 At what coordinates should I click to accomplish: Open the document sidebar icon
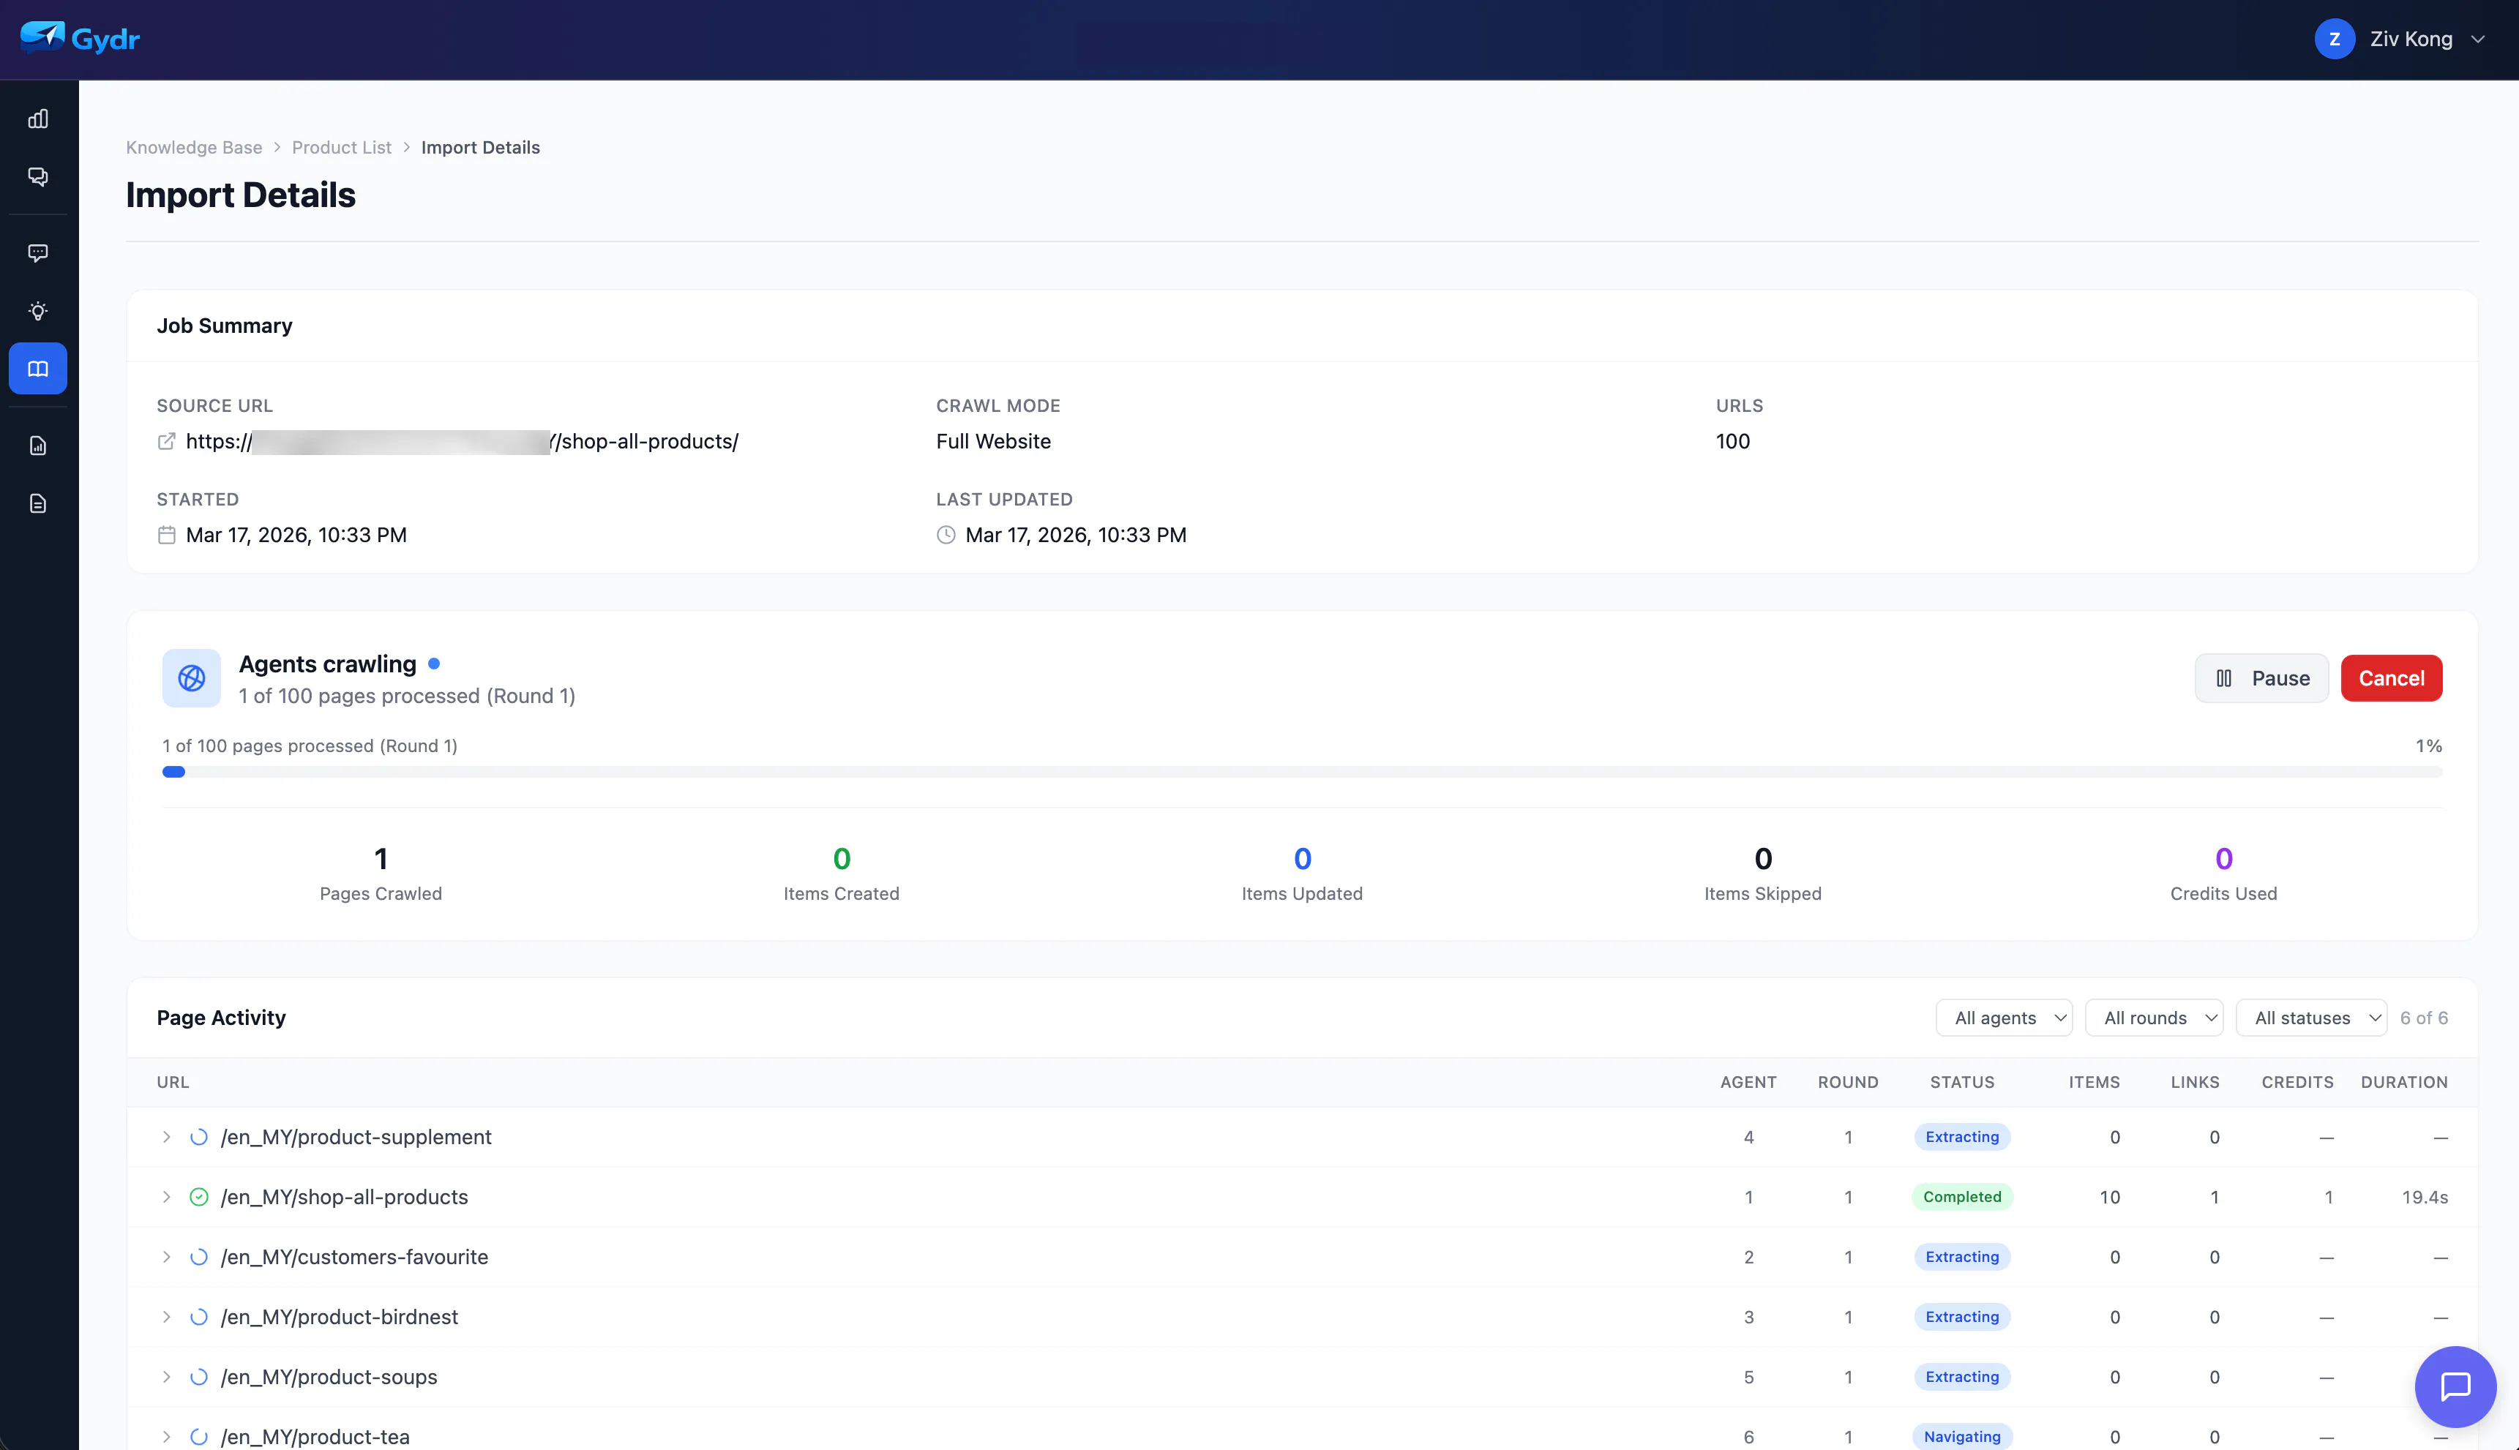pyautogui.click(x=38, y=503)
